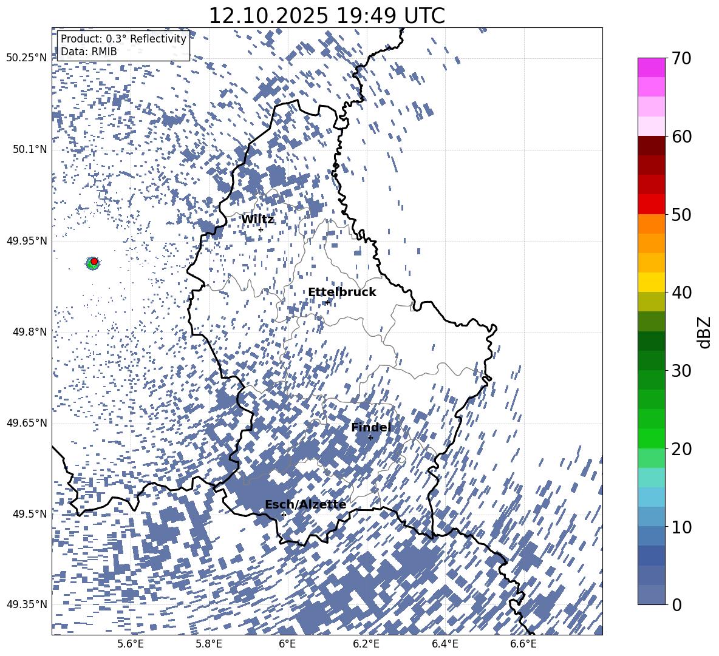Click the turquoise swatch between 10 and 20 dBZ
This screenshot has width=719, height=656.
(x=651, y=478)
